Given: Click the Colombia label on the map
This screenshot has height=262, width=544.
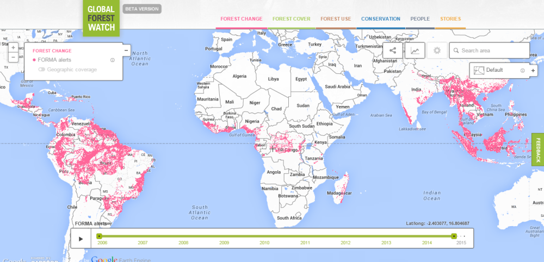Looking at the screenshot, I should [66, 134].
